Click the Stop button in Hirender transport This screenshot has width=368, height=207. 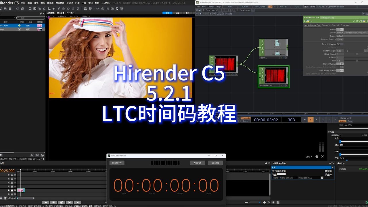[53, 203]
